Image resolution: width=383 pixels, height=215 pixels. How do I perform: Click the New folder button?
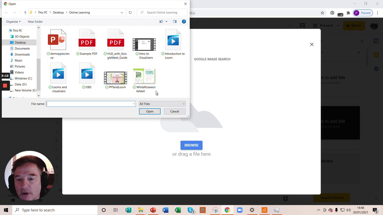pyautogui.click(x=35, y=21)
